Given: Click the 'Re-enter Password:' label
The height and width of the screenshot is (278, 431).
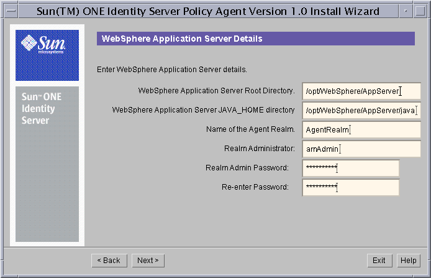Looking at the screenshot, I should coord(255,187).
